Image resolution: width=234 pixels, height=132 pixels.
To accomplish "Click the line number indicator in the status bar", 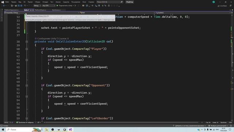I will coord(208,122).
